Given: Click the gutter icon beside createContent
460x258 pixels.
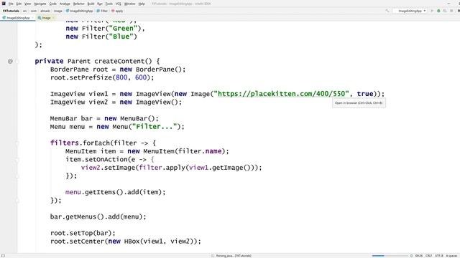Looking at the screenshot, I should [10, 61].
